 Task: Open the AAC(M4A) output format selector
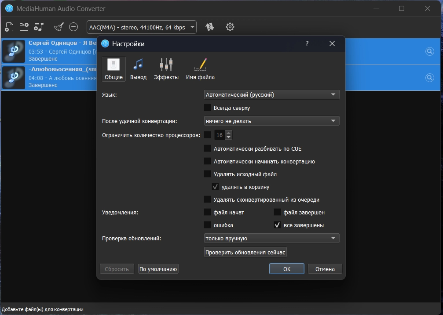click(x=141, y=27)
